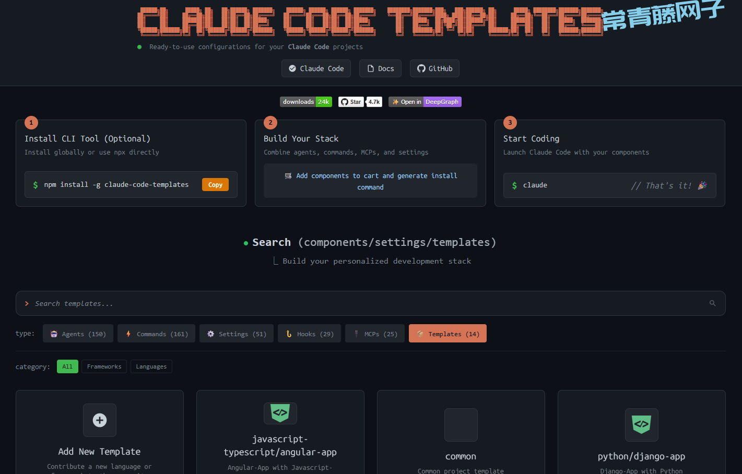Screen dimensions: 742x474
Task: Open in DeepGraph badge
Action: (425, 102)
